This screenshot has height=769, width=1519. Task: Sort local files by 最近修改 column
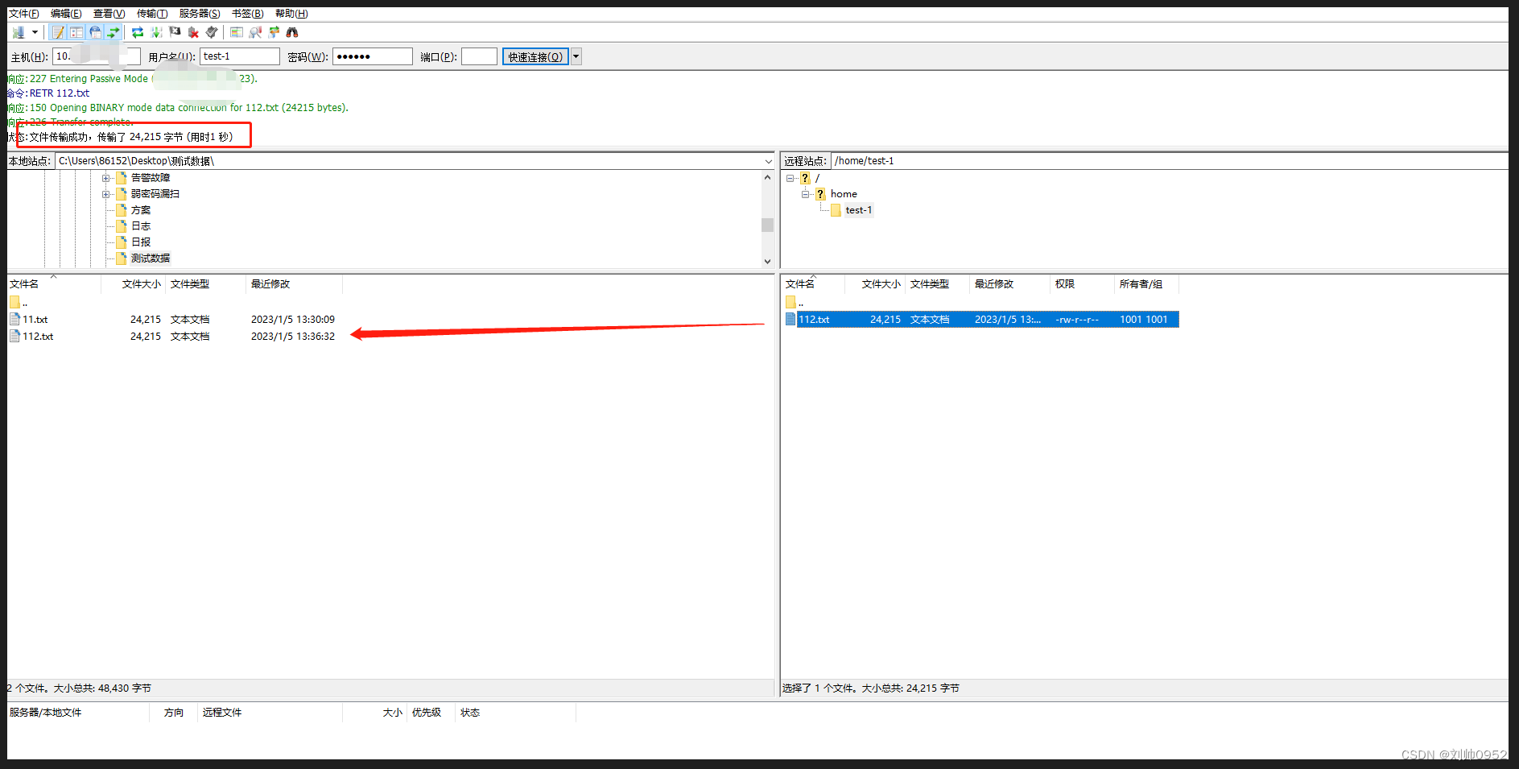pyautogui.click(x=294, y=283)
